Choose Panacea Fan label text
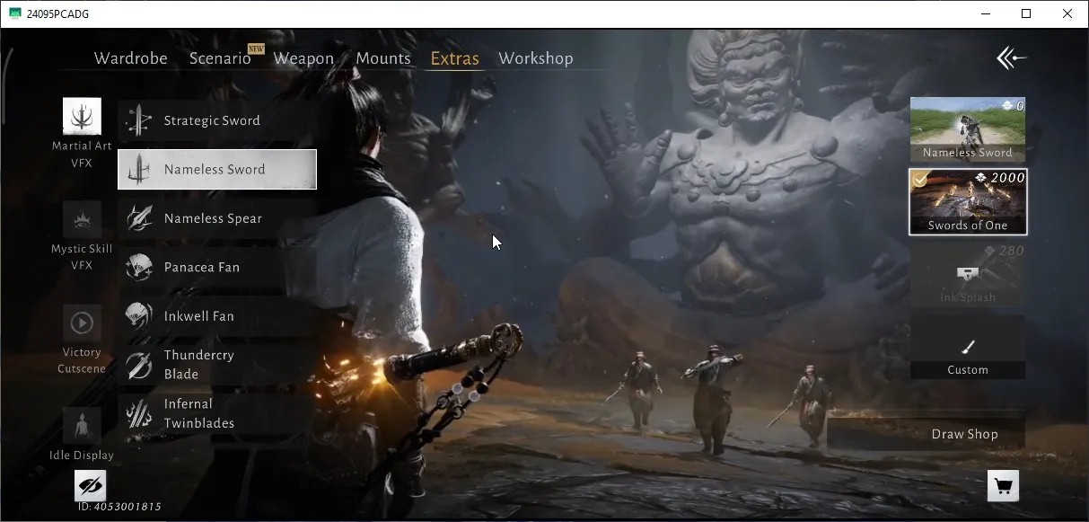 [202, 267]
